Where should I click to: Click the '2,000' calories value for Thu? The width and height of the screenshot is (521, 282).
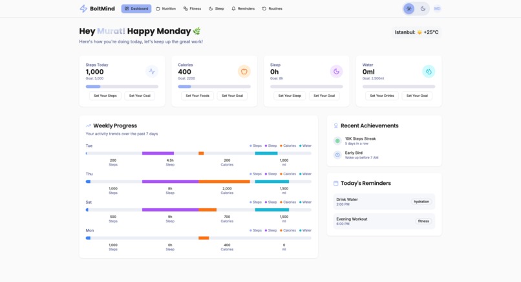(227, 189)
